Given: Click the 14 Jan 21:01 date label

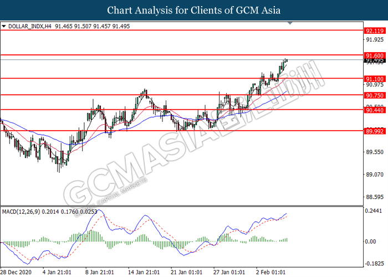Looking at the screenshot, I should (144, 273).
